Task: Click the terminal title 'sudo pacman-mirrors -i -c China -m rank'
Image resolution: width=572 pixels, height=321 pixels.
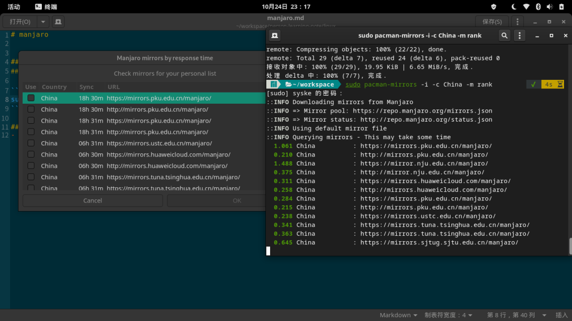Action: click(419, 35)
